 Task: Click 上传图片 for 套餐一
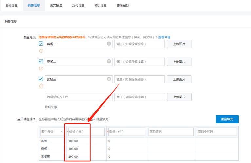pos(179,44)
